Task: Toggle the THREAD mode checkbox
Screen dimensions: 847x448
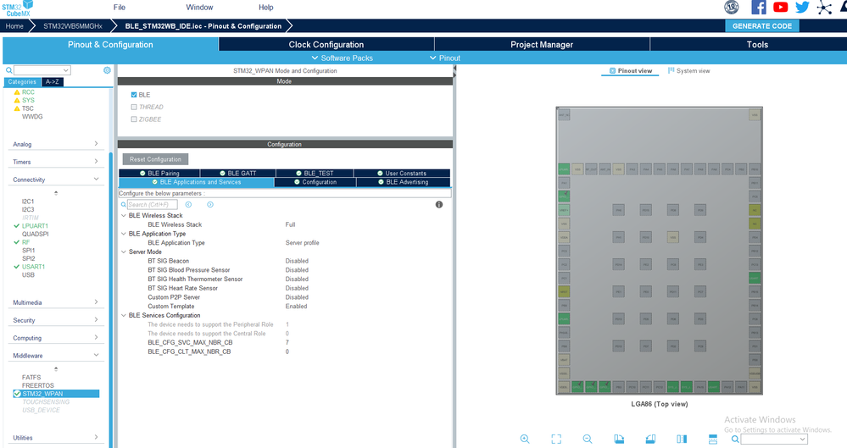Action: pyautogui.click(x=134, y=107)
